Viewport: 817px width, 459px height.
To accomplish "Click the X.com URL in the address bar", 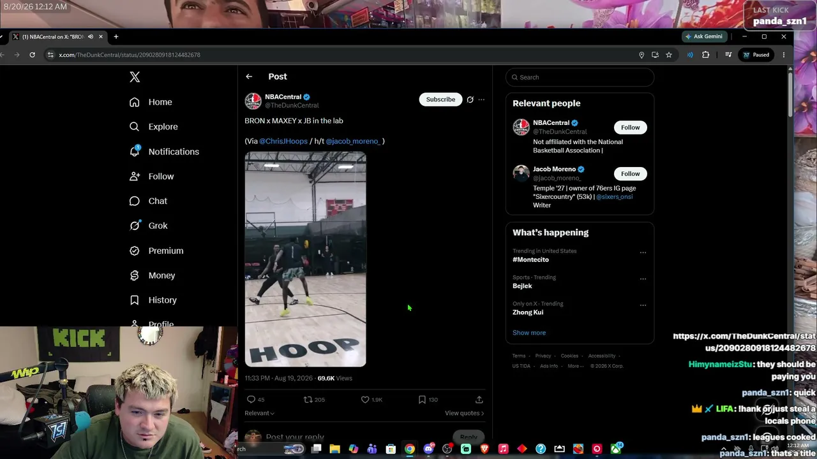I will 130,55.
